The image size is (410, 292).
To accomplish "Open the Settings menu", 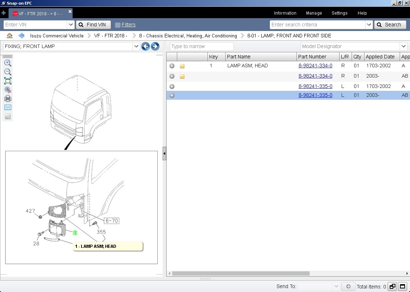I will tap(340, 13).
